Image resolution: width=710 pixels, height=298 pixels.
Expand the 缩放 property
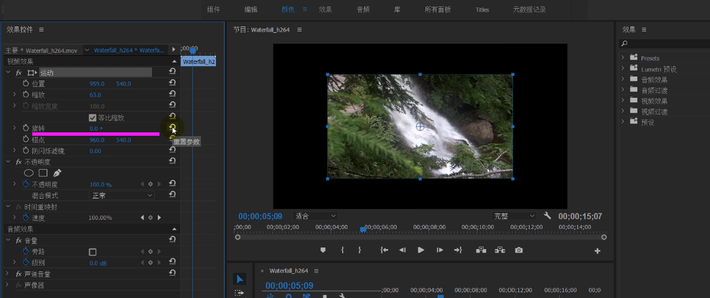coord(14,94)
